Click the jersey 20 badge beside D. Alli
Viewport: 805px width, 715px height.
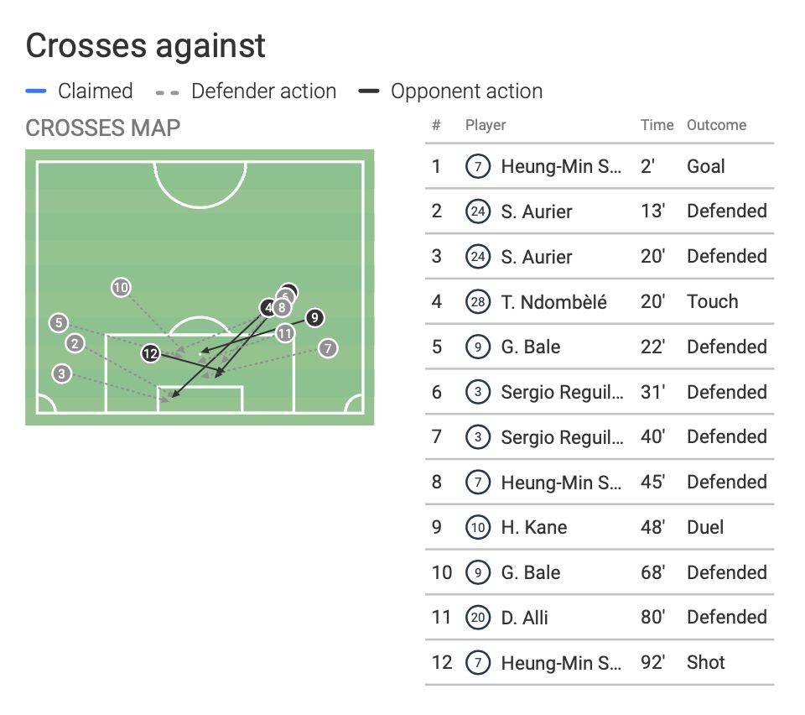tap(477, 618)
